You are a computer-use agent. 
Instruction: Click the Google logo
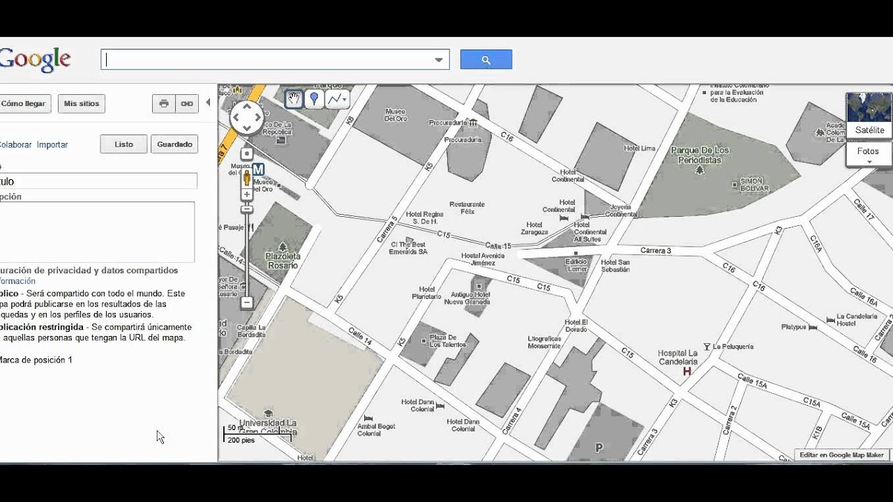point(35,60)
